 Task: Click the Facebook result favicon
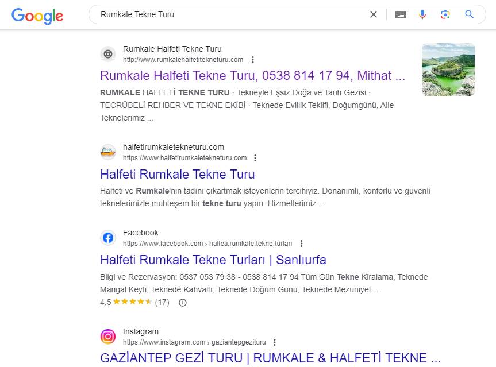[108, 238]
